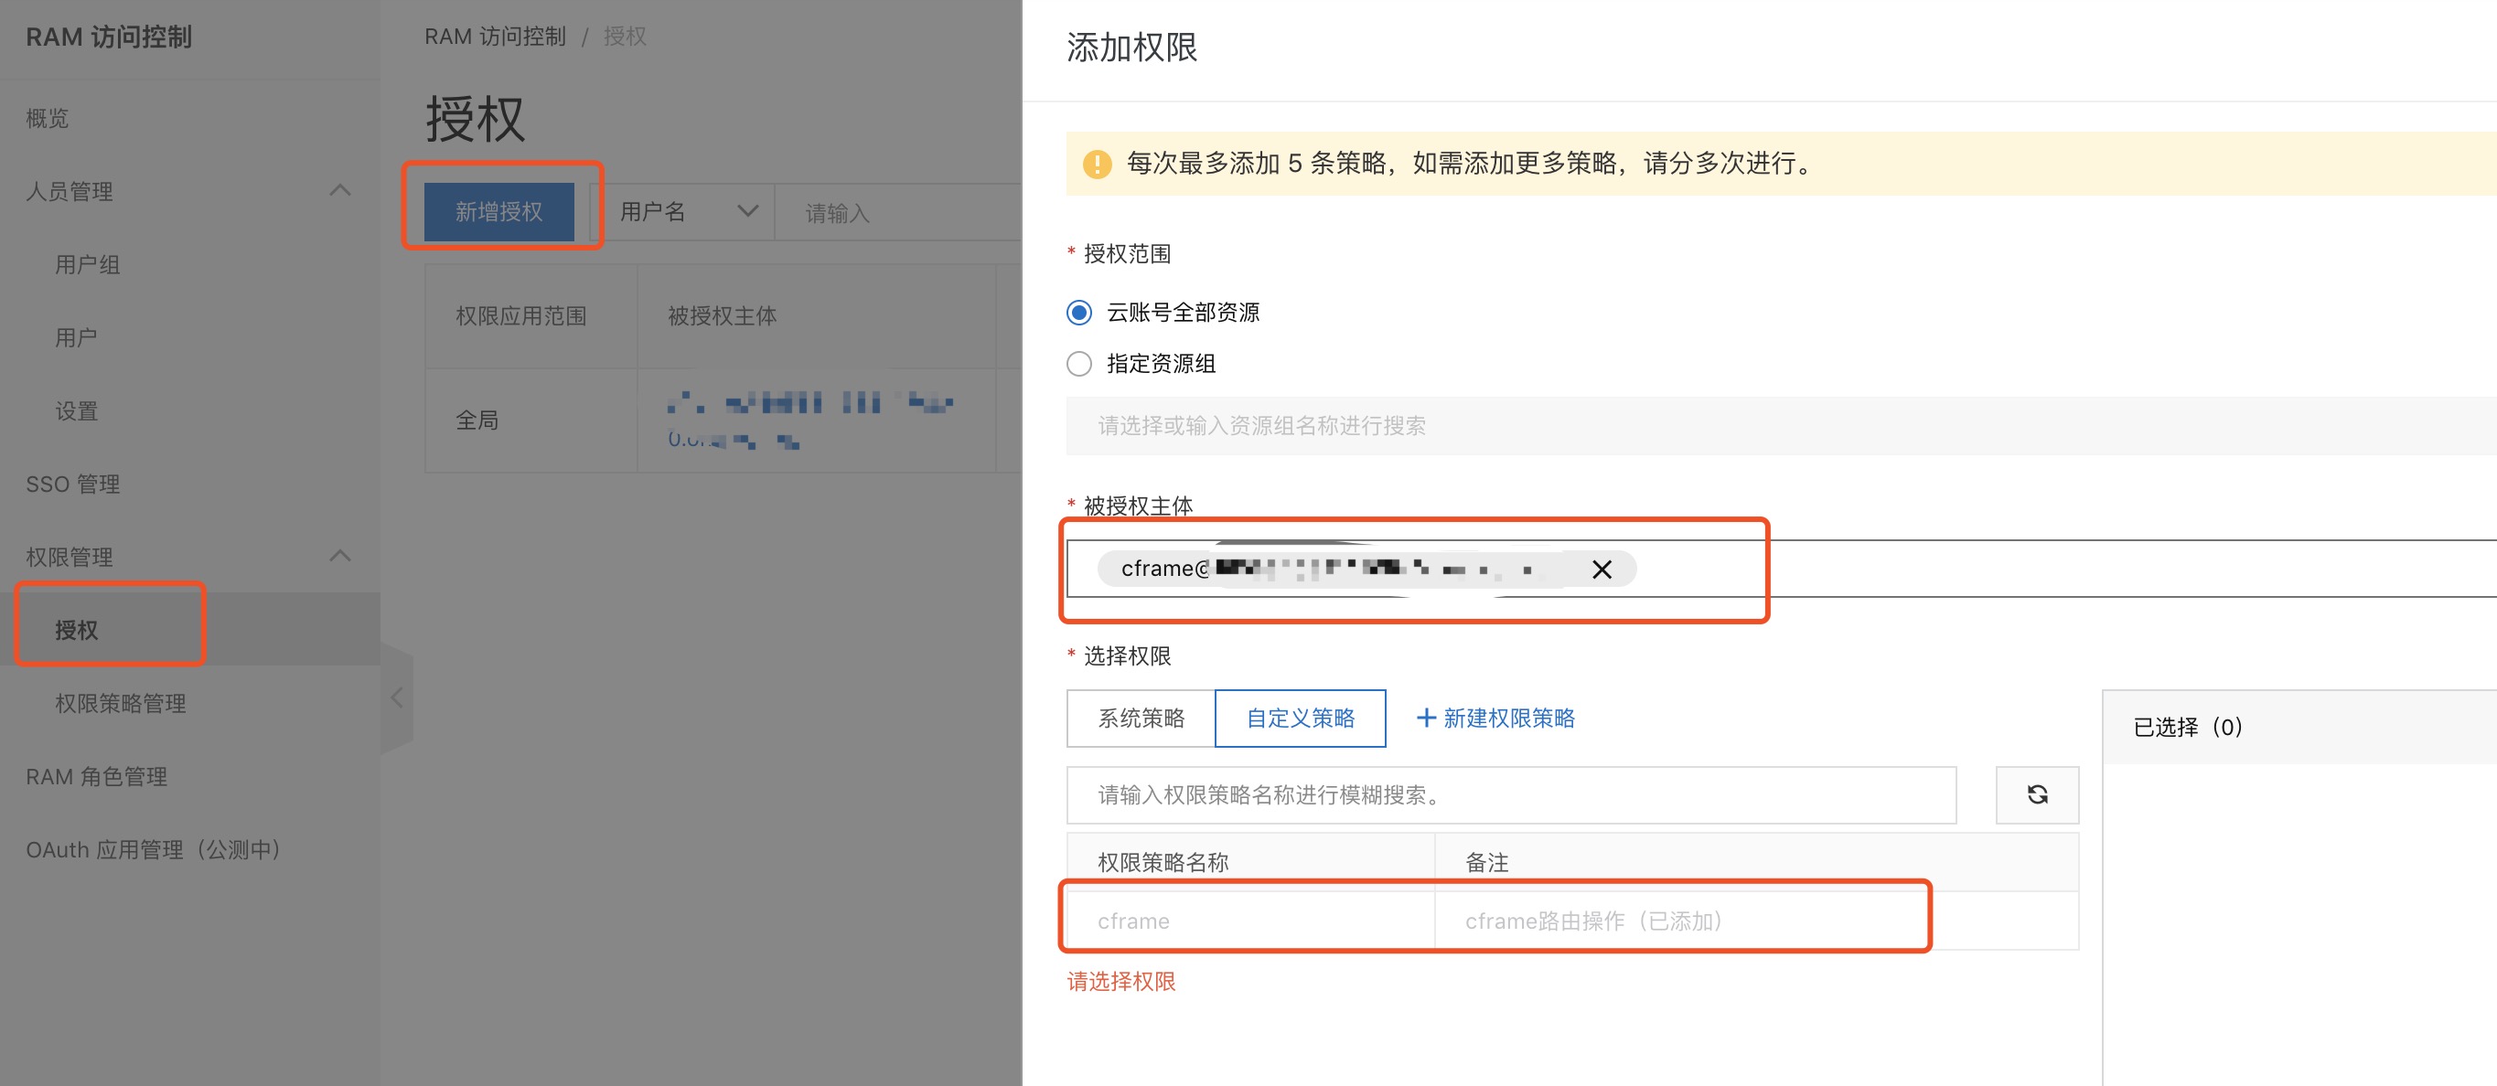Image resolution: width=2497 pixels, height=1086 pixels.
Task: Click the refresh policy list icon
Action: [2037, 795]
